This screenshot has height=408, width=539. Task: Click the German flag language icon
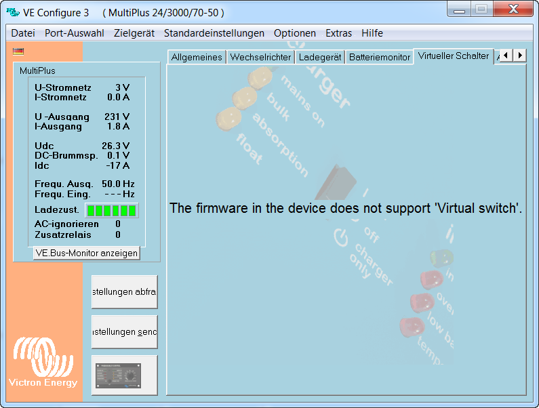(x=18, y=51)
